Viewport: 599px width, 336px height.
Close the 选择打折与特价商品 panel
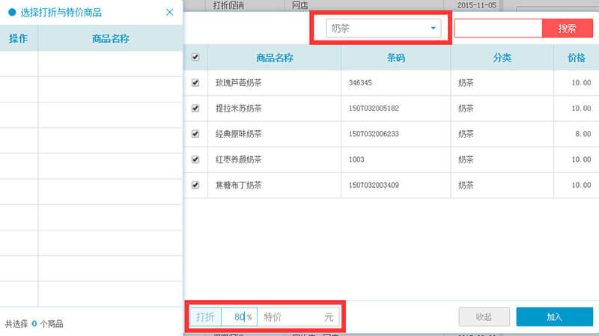[x=169, y=12]
